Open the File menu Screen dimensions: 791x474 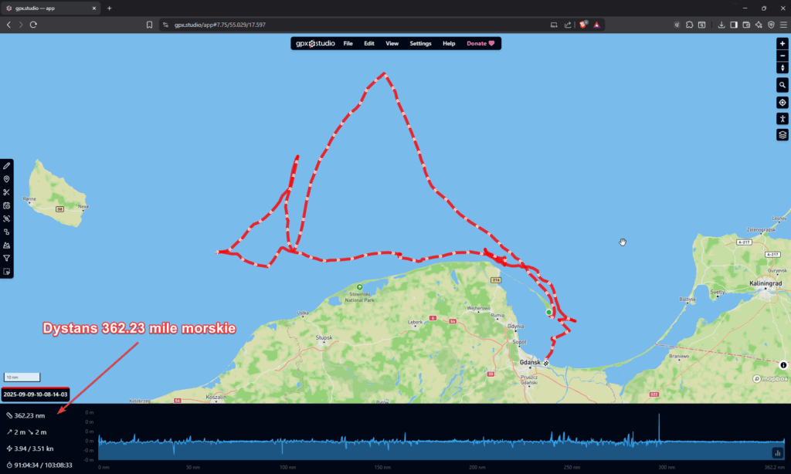[x=348, y=44]
